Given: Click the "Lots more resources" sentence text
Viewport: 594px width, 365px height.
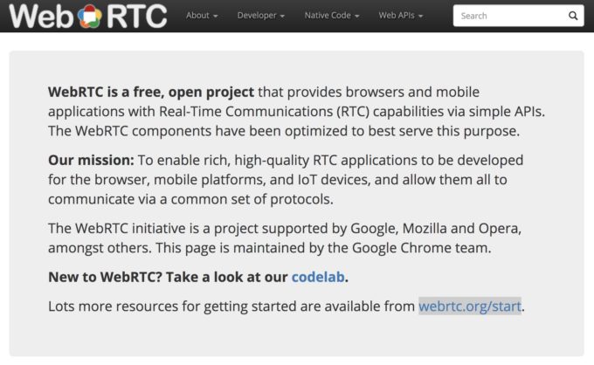Looking at the screenshot, I should click(287, 306).
